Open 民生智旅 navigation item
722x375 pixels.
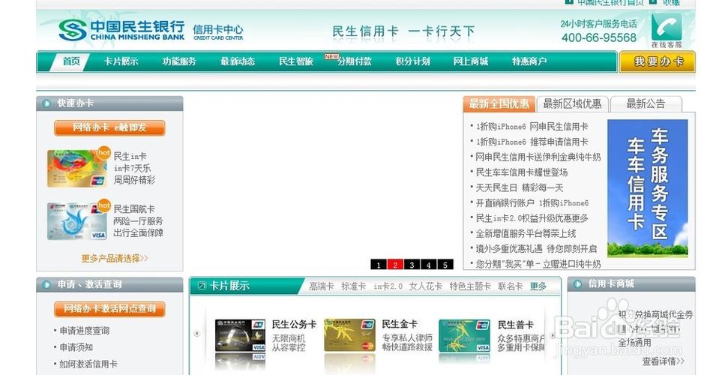(296, 61)
